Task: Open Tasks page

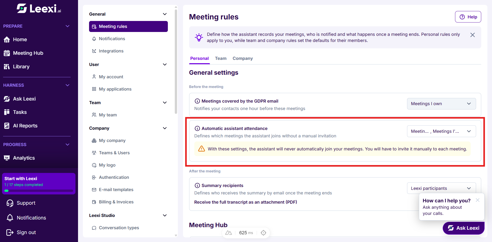Action: (x=15, y=112)
